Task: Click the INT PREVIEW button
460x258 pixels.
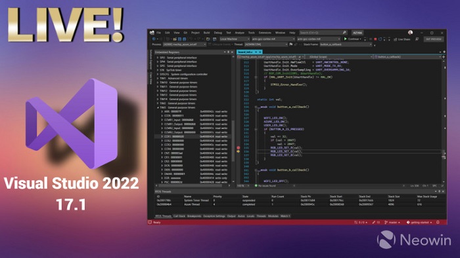Action: (x=434, y=39)
